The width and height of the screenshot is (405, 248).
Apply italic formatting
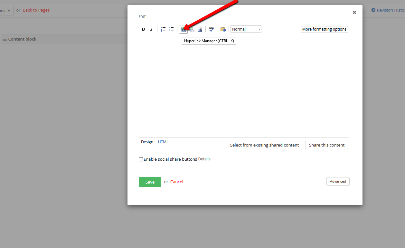[151, 29]
